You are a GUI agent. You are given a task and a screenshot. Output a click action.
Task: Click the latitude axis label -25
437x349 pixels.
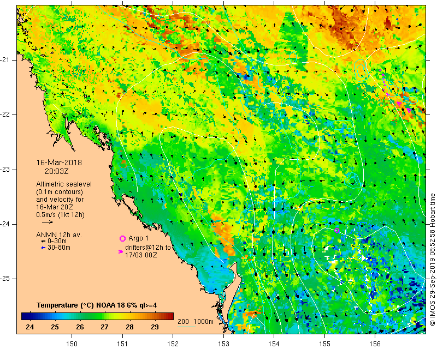[x=5, y=279]
